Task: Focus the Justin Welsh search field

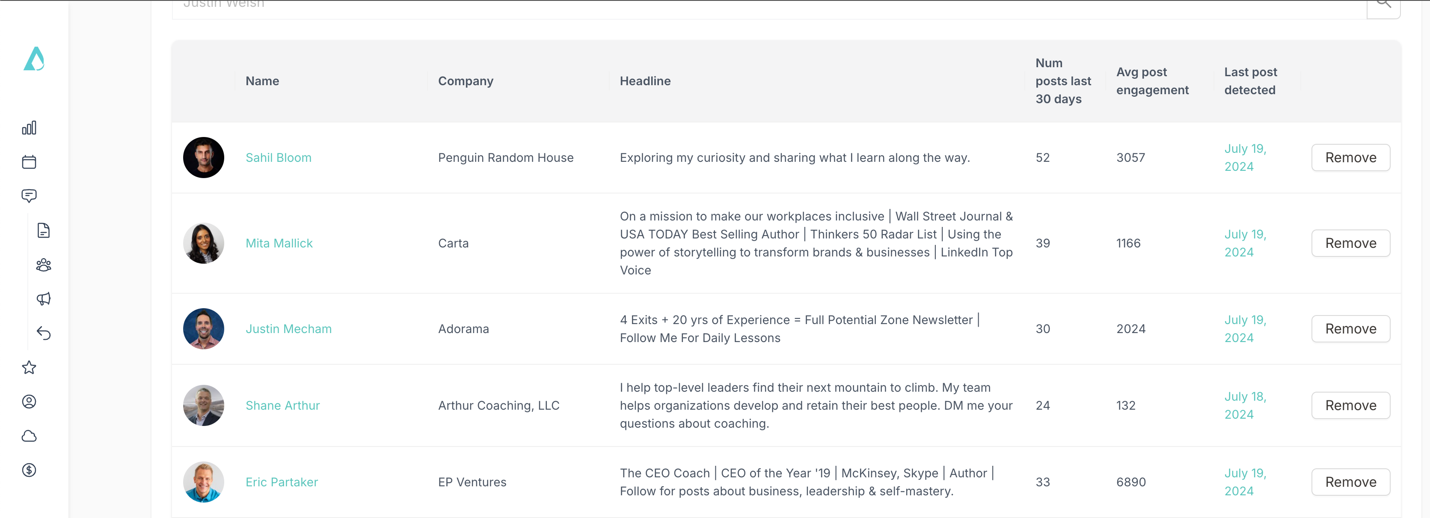Action: point(769,7)
